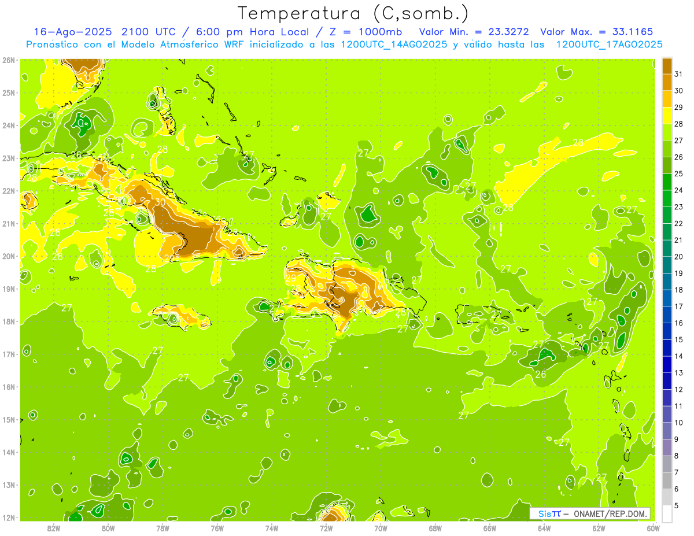This screenshot has height=536, width=694.
Task: Click the colorbar label '12'
Action: click(679, 390)
